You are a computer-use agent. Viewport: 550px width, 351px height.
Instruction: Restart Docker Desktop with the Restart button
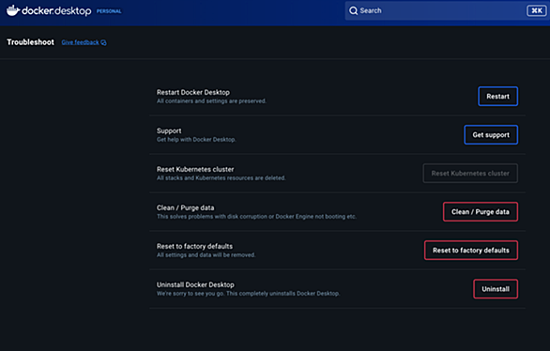[497, 96]
